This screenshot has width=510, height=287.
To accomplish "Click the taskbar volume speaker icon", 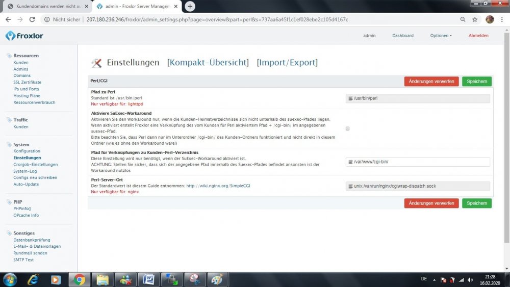I will (x=471, y=279).
